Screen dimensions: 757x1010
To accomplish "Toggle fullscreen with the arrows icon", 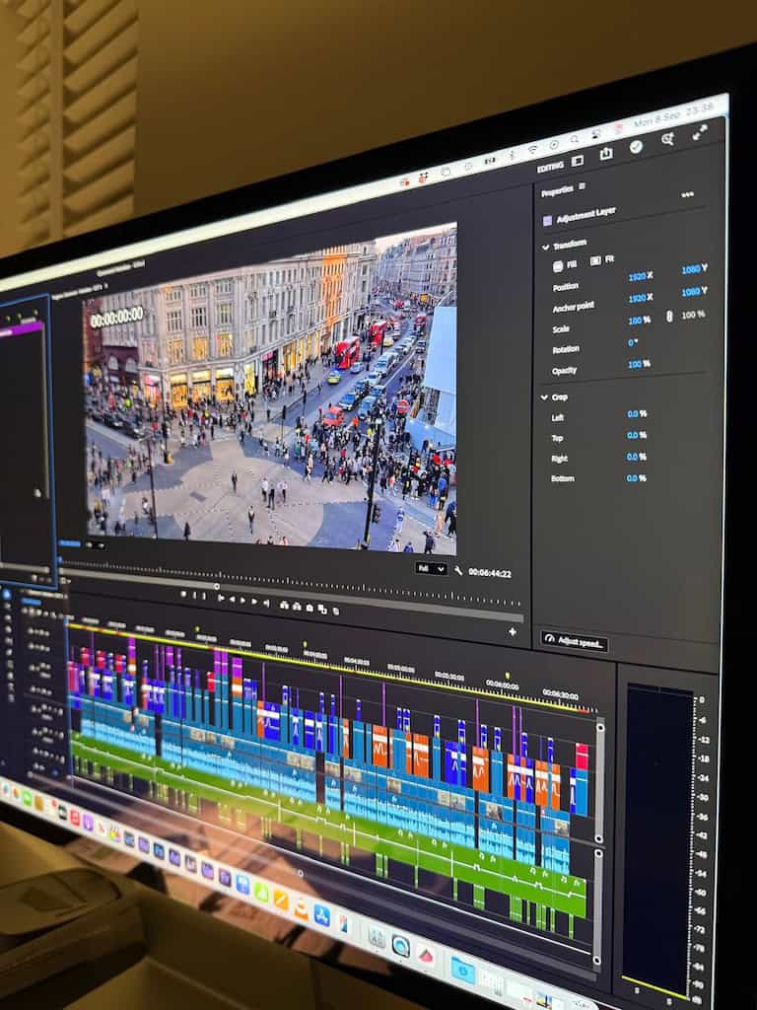I will tap(700, 132).
